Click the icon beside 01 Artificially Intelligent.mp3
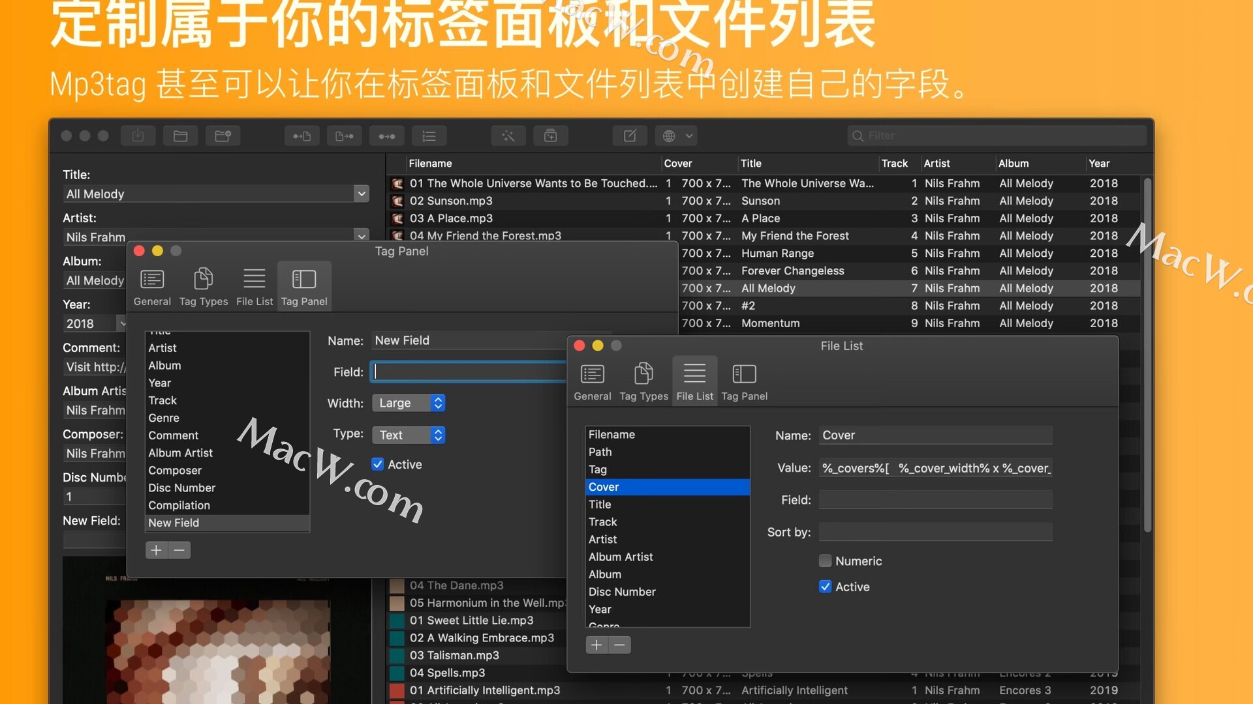Viewport: 1253px width, 704px height. point(397,690)
